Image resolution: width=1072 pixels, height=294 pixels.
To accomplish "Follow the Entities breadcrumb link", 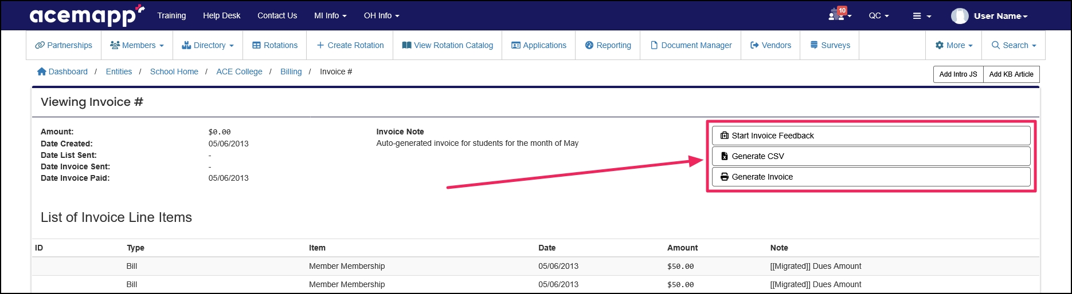I will 119,71.
